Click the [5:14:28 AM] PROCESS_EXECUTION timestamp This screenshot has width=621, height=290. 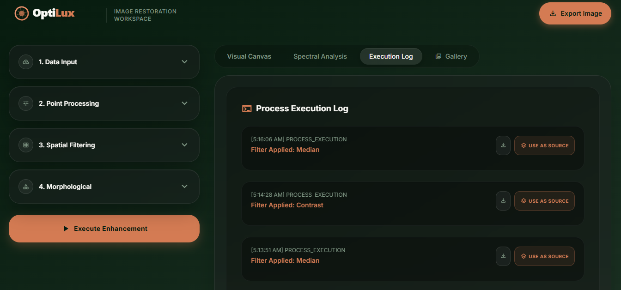click(x=299, y=195)
